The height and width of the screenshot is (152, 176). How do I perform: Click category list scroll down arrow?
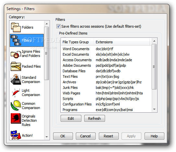click(x=47, y=137)
